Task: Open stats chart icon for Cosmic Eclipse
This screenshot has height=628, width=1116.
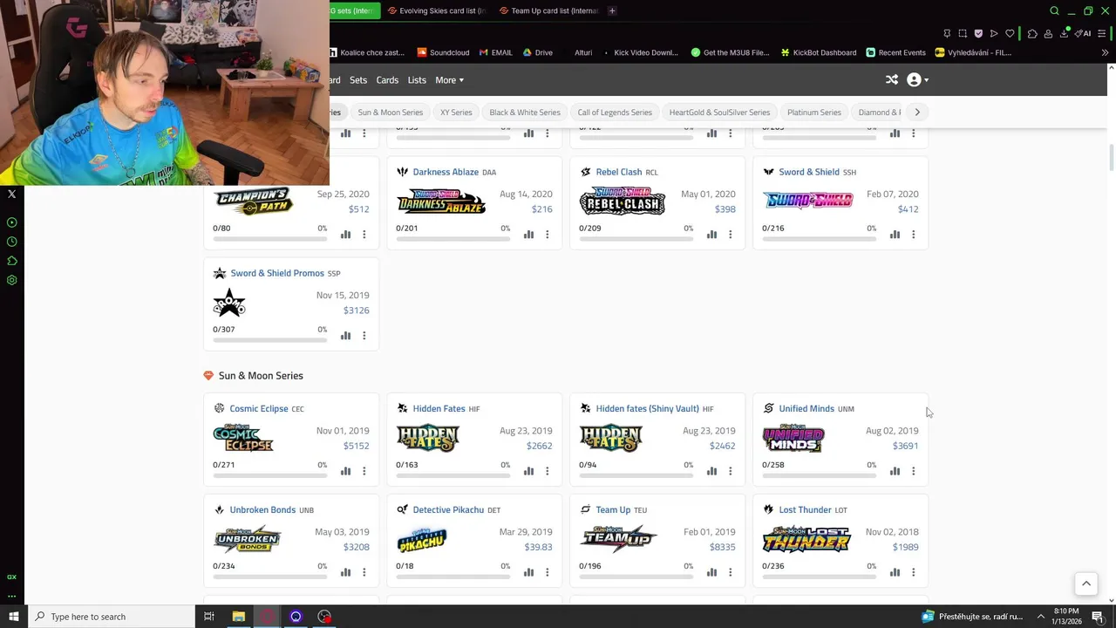Action: pos(346,471)
